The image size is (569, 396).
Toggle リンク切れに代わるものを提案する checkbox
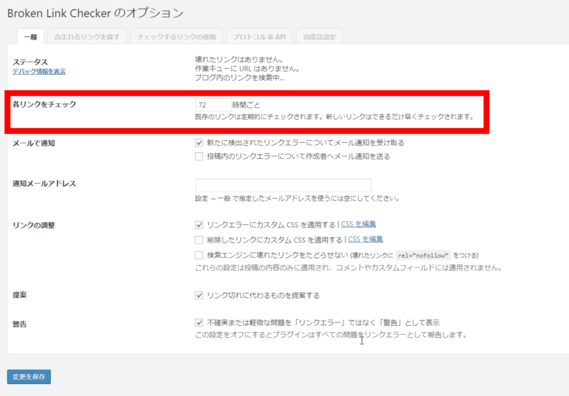[199, 295]
